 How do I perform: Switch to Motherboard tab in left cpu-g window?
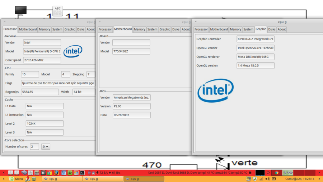click(x=28, y=29)
